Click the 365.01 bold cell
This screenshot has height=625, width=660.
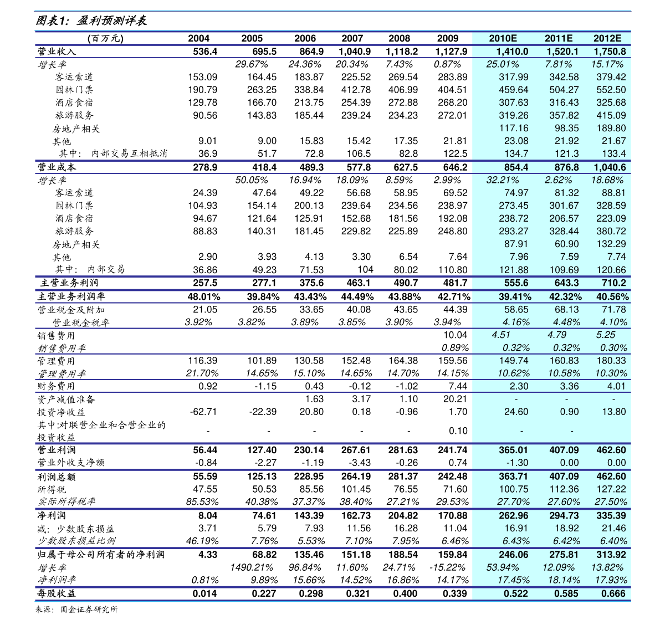tap(514, 450)
